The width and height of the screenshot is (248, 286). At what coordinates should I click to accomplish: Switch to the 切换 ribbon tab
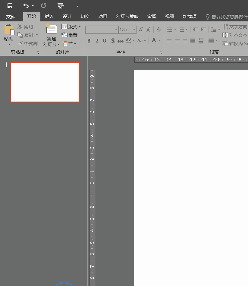85,16
